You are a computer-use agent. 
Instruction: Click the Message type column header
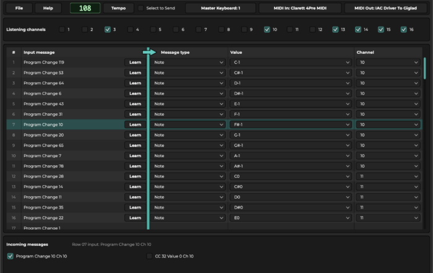point(175,52)
